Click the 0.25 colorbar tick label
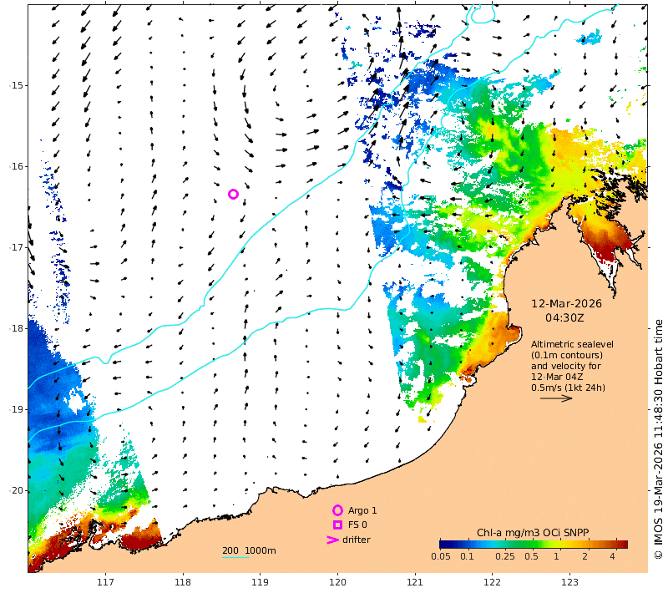The height and width of the screenshot is (593, 668). (505, 556)
